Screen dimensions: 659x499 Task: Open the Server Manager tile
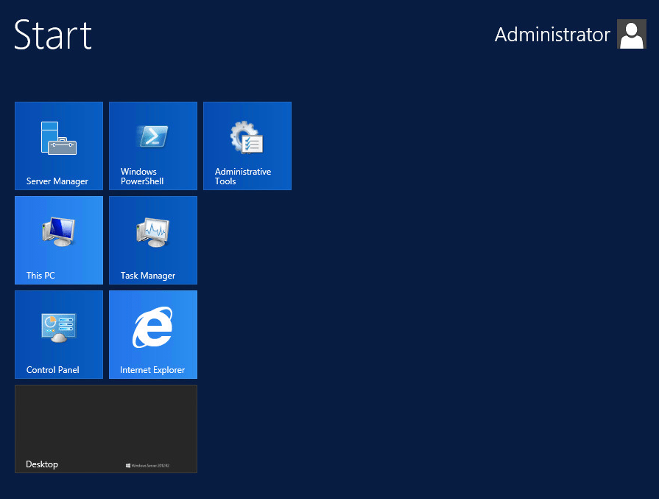coord(59,146)
